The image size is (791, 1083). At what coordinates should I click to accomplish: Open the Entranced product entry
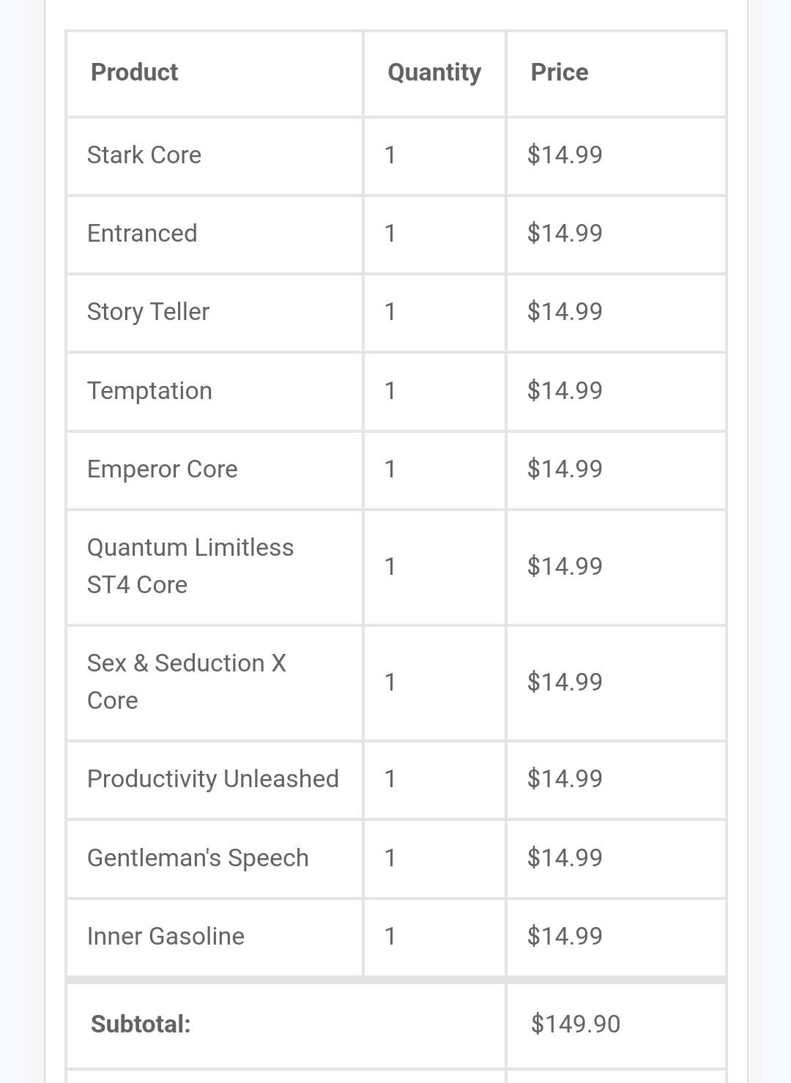pos(142,234)
